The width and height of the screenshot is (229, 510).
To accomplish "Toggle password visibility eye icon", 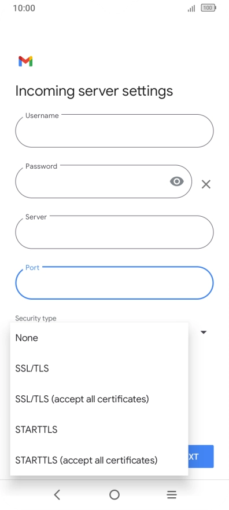I will point(177,181).
